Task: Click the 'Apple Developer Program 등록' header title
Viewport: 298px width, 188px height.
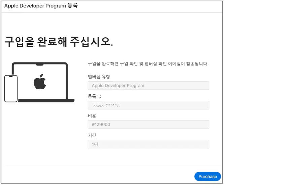Action: [41, 6]
